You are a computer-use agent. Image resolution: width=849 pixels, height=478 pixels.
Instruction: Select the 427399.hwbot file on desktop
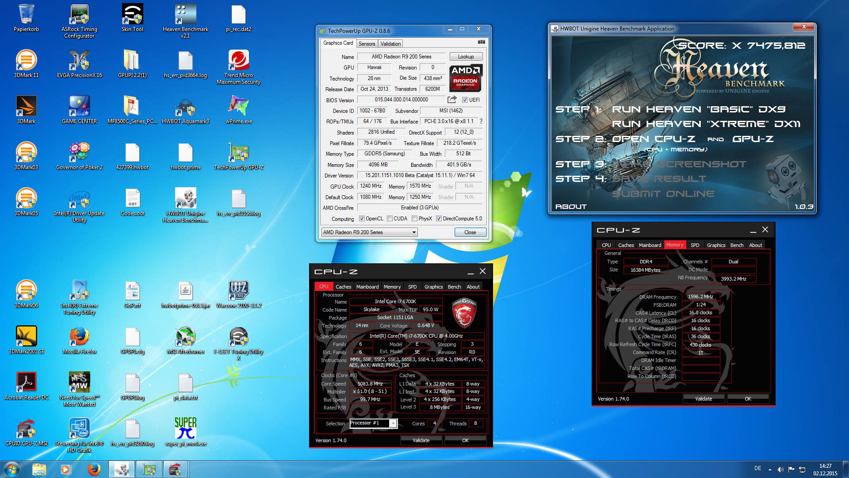132,156
